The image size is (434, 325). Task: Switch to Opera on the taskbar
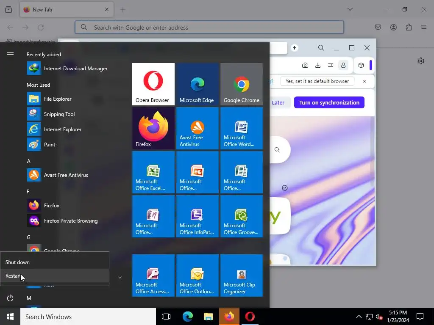point(250,317)
